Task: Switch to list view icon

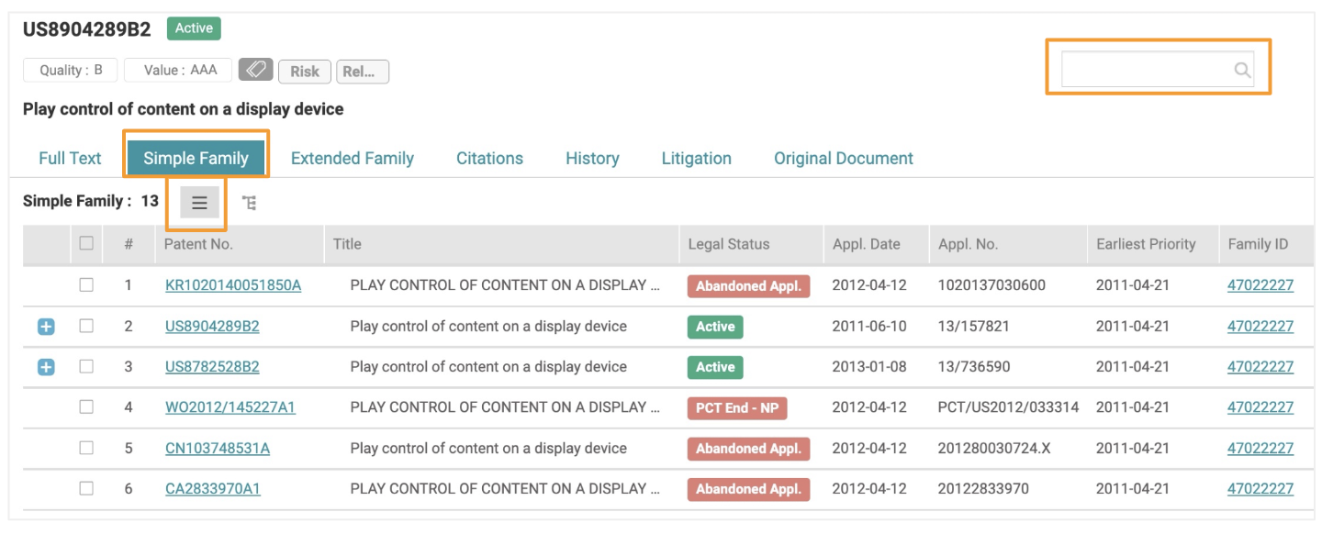Action: (x=199, y=203)
